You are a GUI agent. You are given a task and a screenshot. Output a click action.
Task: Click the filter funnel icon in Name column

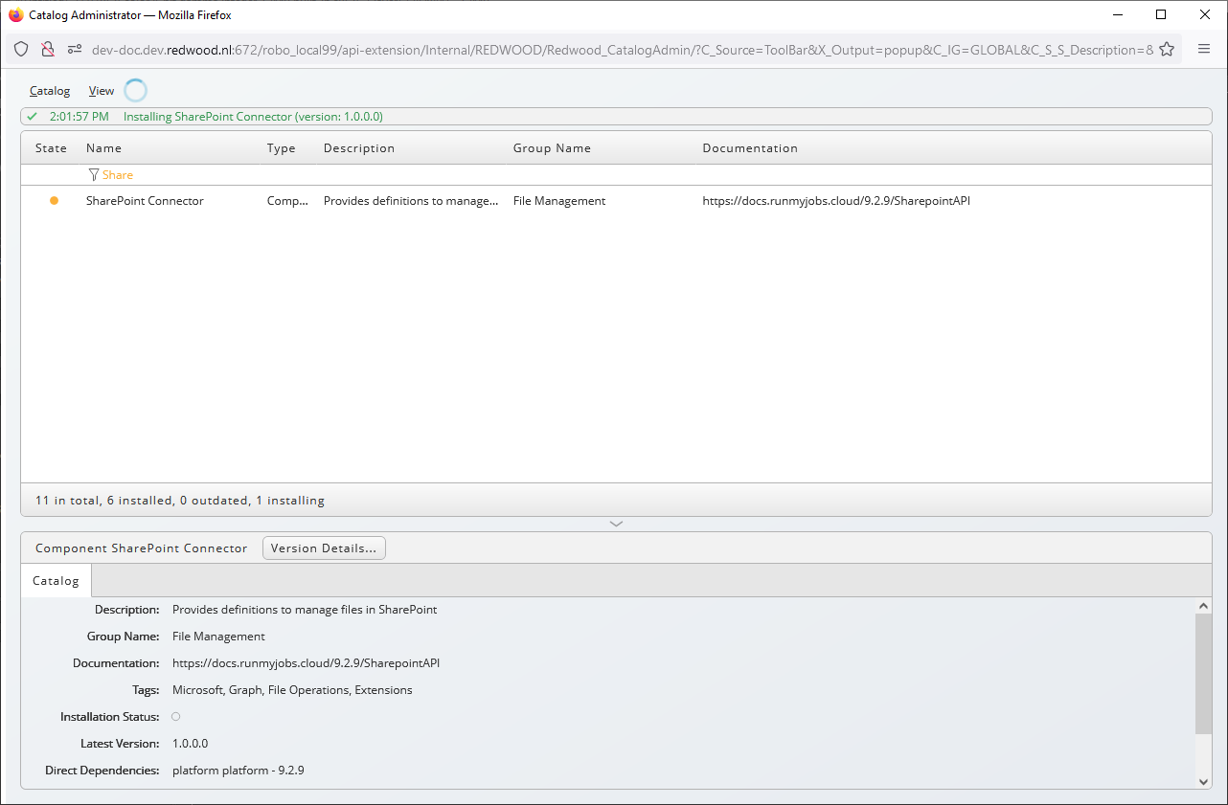93,175
